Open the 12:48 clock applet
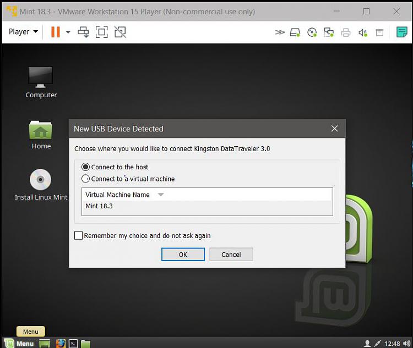This screenshot has height=348, width=413. click(392, 344)
